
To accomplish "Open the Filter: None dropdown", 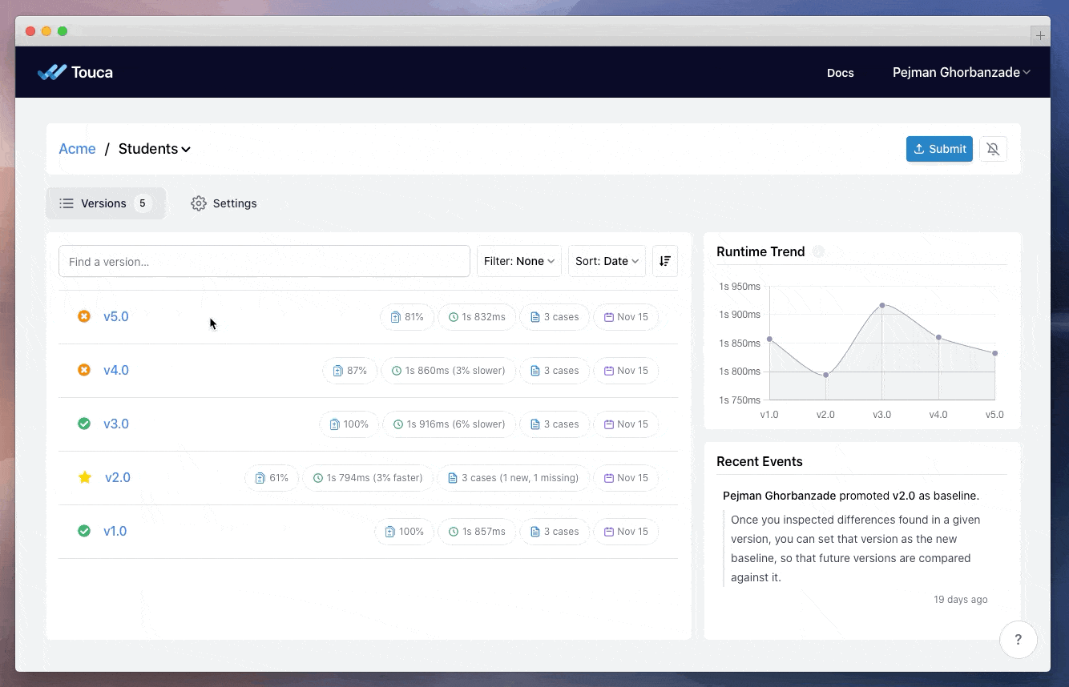I will pyautogui.click(x=519, y=261).
